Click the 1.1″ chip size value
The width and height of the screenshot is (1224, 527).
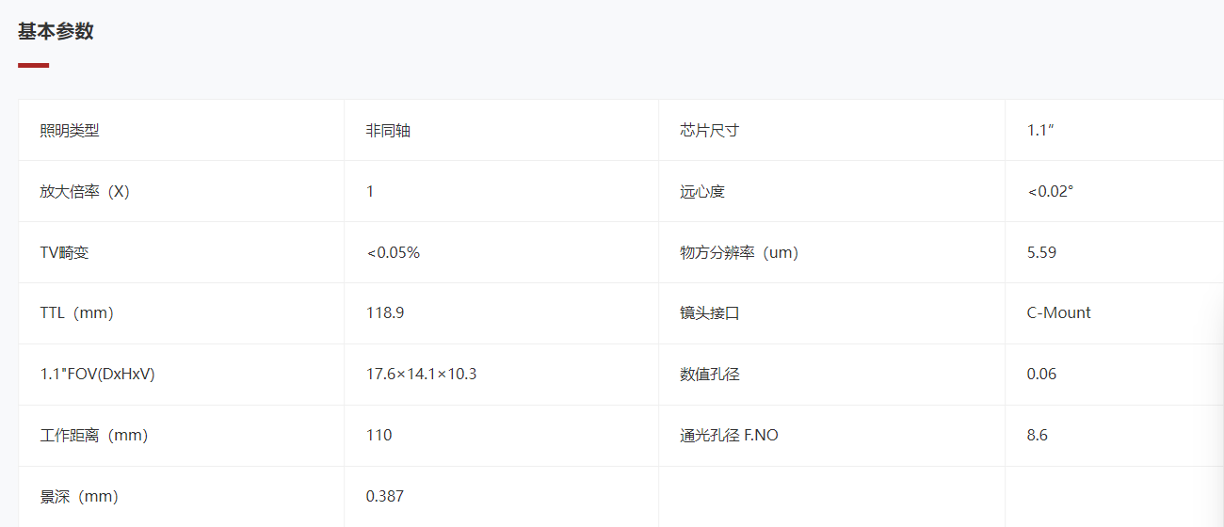pyautogui.click(x=1039, y=131)
